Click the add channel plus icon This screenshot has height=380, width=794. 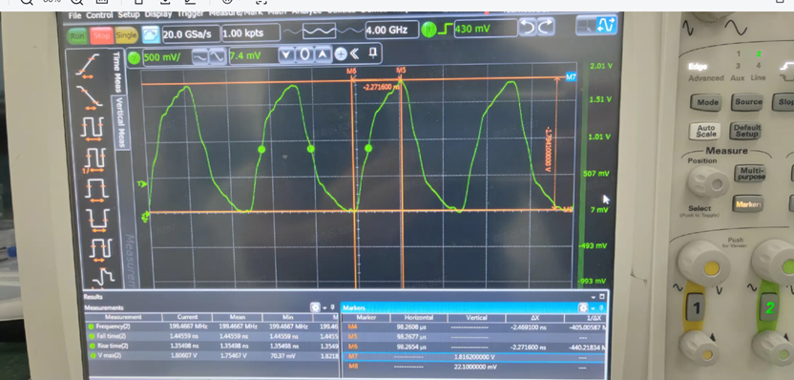click(x=341, y=54)
